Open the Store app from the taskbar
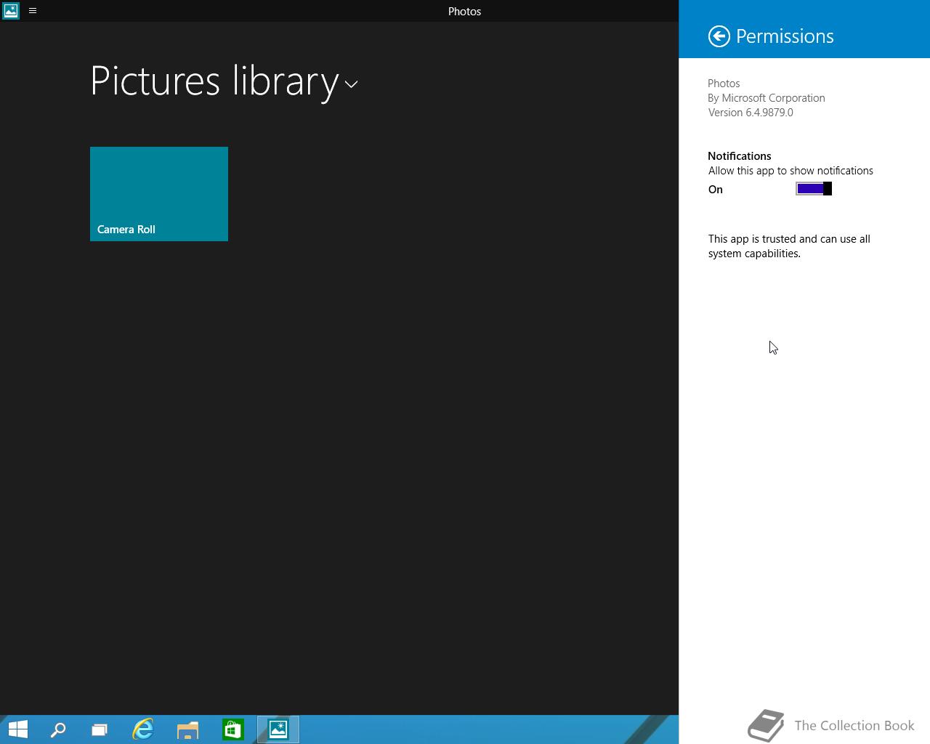930x744 pixels. click(x=233, y=729)
